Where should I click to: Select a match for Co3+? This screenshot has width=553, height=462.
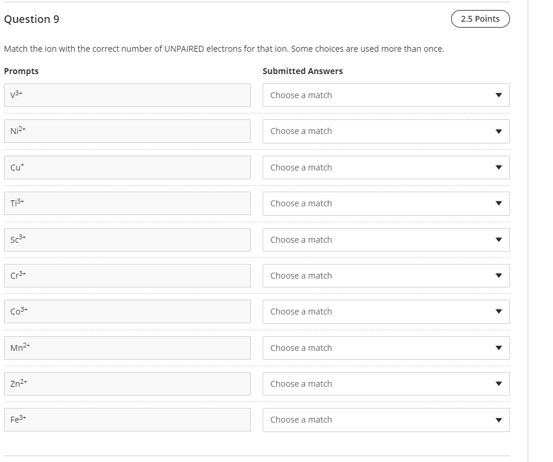(x=386, y=312)
